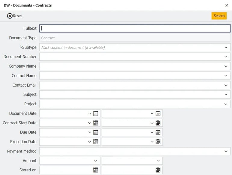232x175 pixels.
Task: Expand the second Amount dropdown arrow
Action: pyautogui.click(x=158, y=161)
